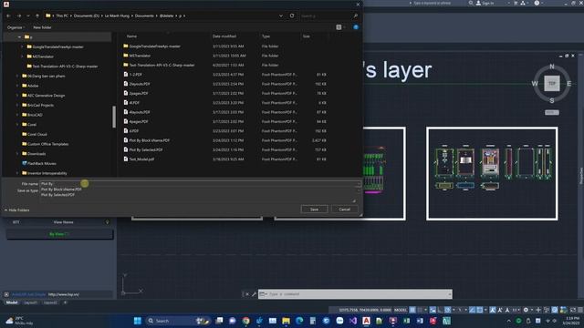
Task: Click the customize wrench icon at command line
Action: pos(254,294)
